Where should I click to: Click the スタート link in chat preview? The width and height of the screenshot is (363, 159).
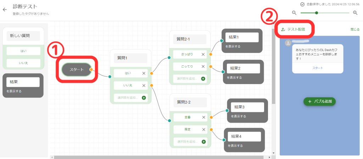(x=317, y=68)
